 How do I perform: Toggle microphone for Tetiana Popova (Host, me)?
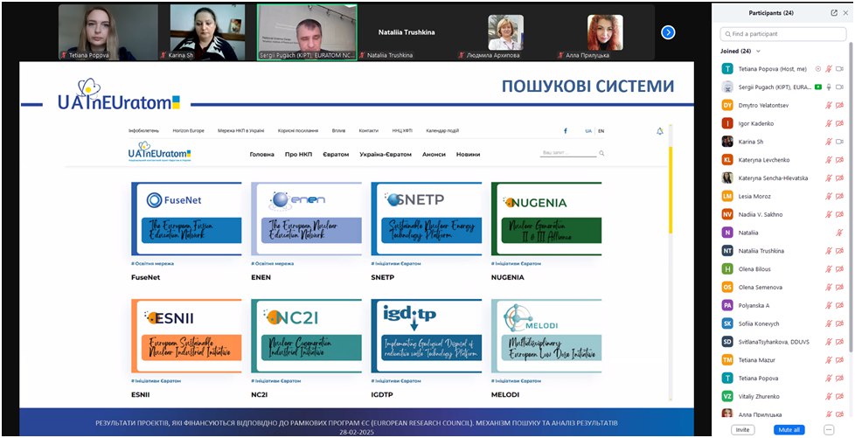pyautogui.click(x=829, y=69)
